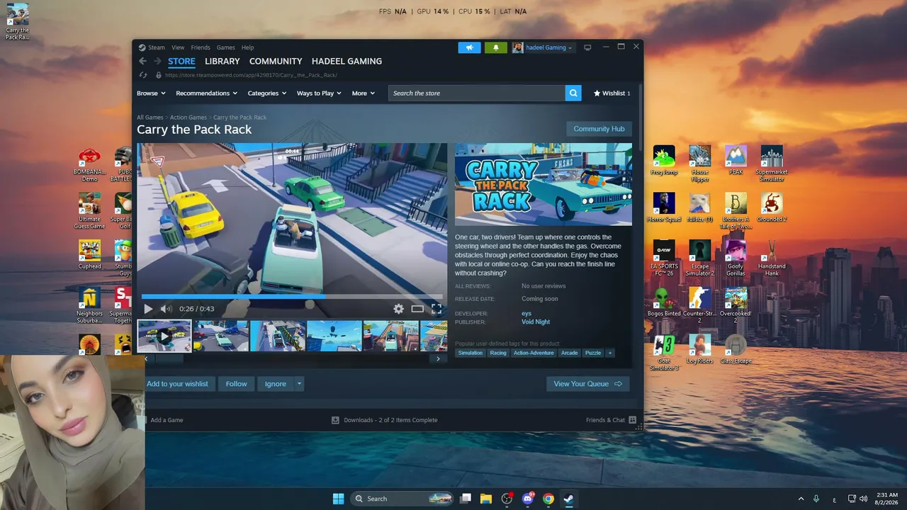Switch trailer to theater mode
This screenshot has width=907, height=510.
pyautogui.click(x=417, y=309)
